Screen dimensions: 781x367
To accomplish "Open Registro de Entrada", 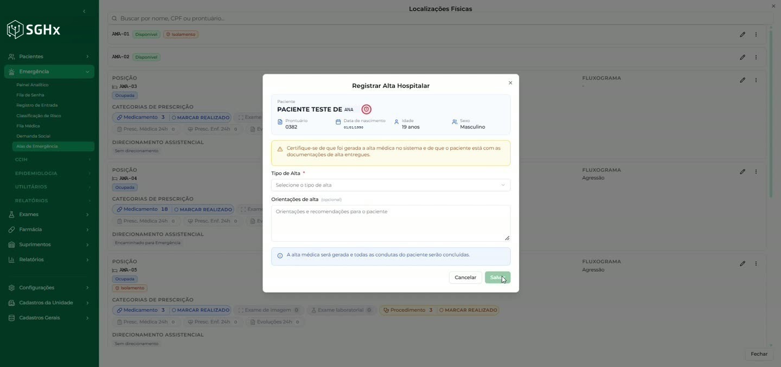I will [x=37, y=106].
